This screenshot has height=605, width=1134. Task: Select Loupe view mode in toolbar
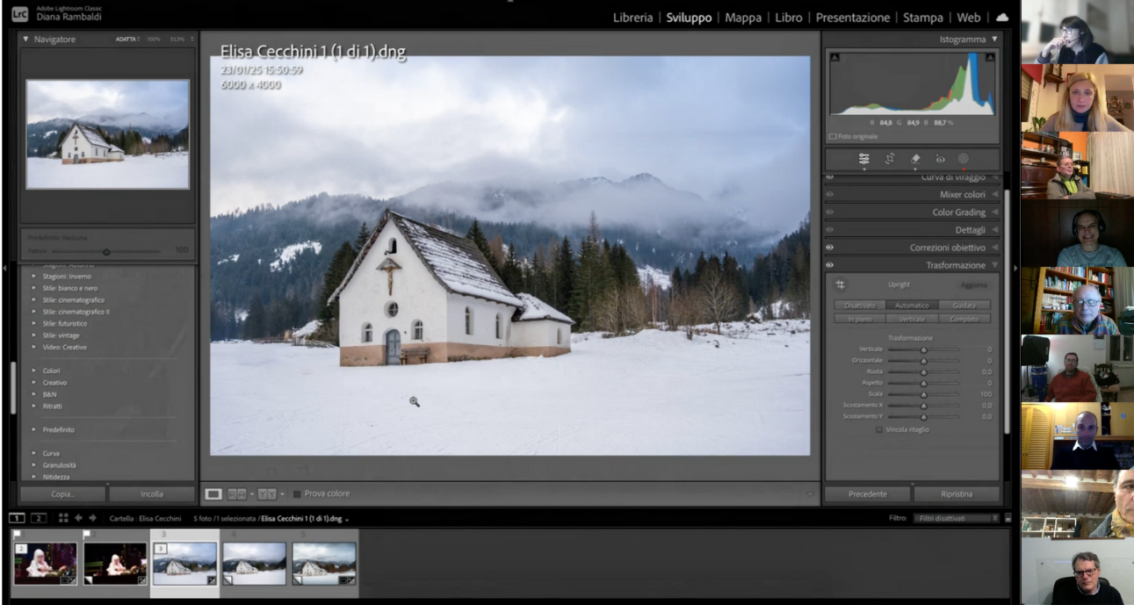tap(213, 494)
